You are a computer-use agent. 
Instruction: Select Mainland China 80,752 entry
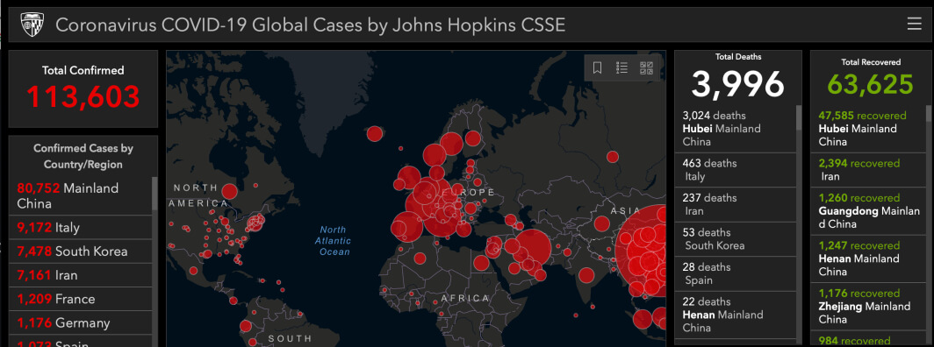[x=81, y=196]
